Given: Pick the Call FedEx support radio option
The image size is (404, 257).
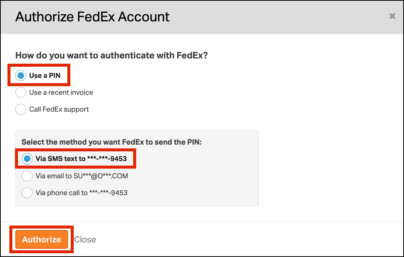Looking at the screenshot, I should coord(21,109).
